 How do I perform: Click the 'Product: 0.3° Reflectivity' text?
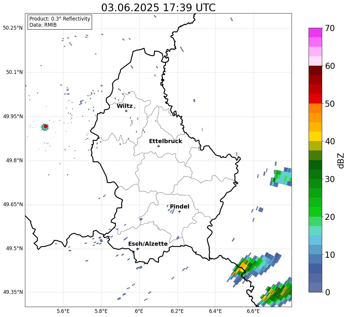[60, 19]
